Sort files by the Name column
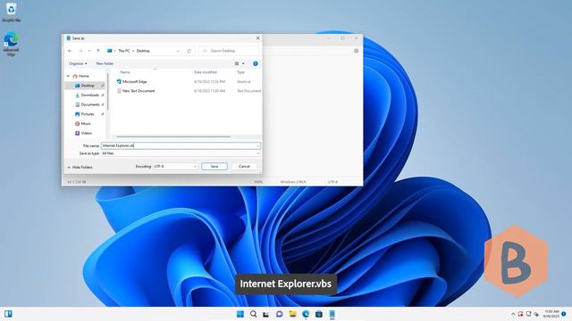The height and width of the screenshot is (321, 572). coord(125,72)
